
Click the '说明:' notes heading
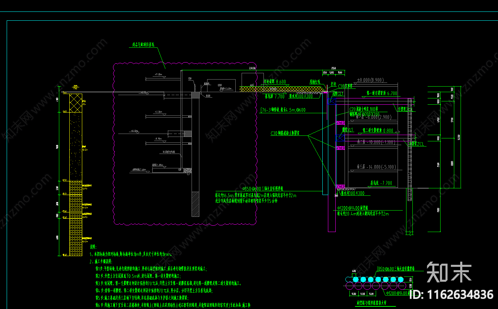tap(93, 247)
